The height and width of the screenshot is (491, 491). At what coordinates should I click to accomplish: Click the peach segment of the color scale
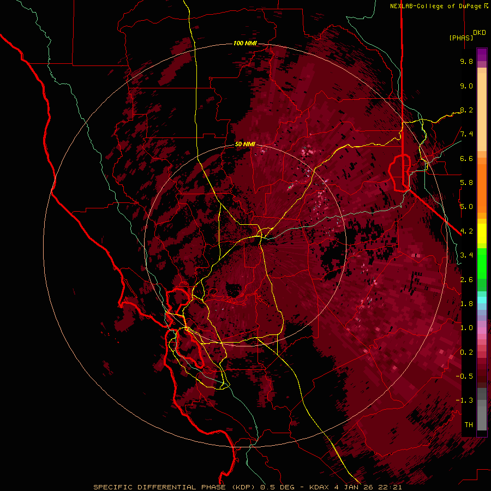(x=482, y=112)
